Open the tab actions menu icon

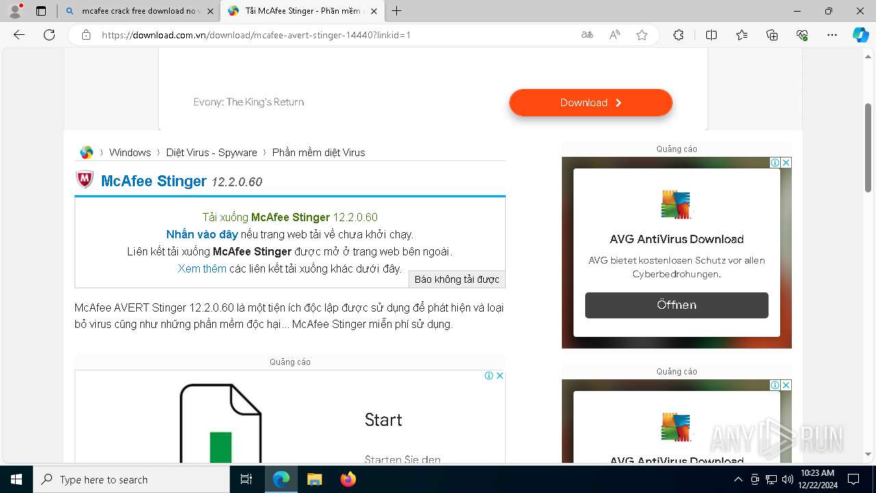[x=41, y=11]
